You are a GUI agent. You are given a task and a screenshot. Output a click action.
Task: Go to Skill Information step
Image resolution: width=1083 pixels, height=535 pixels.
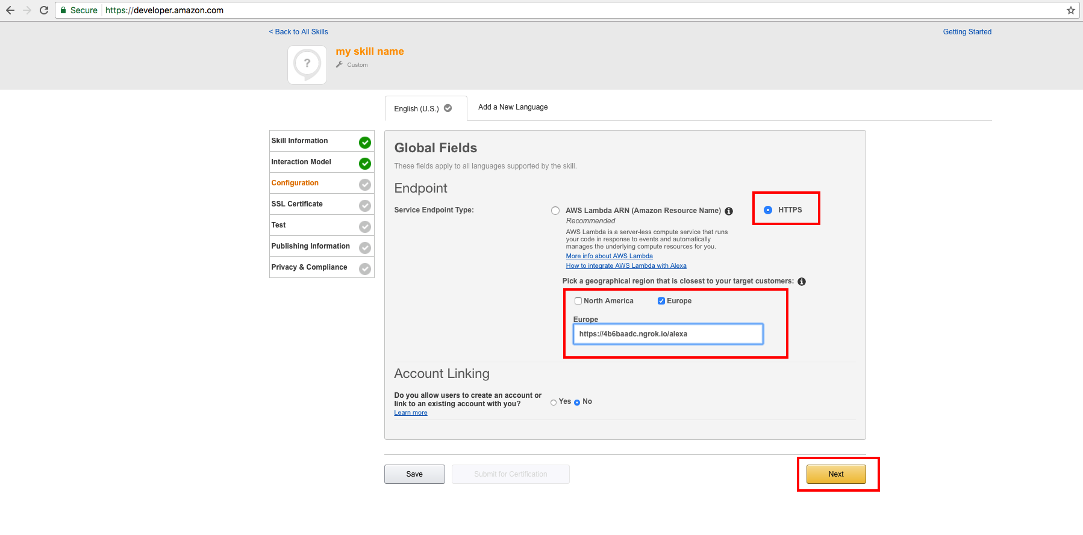[x=322, y=141]
